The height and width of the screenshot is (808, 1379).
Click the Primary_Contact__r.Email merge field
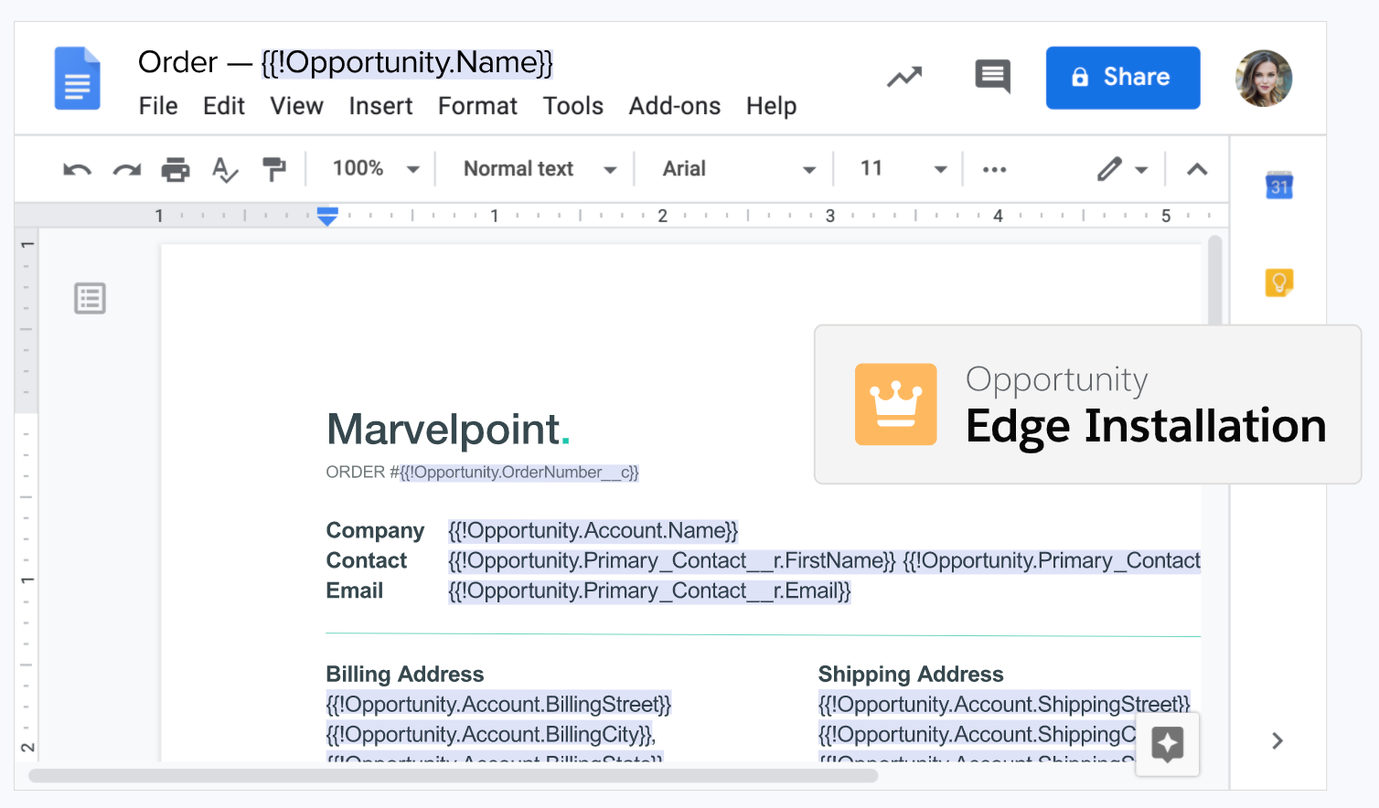[649, 591]
